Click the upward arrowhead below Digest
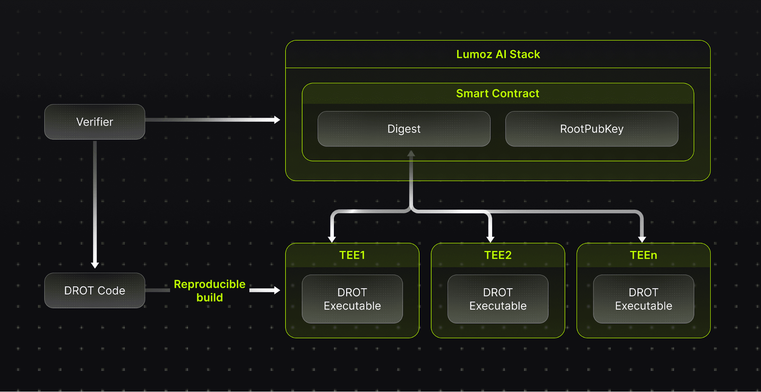This screenshot has height=392, width=761. [x=411, y=153]
